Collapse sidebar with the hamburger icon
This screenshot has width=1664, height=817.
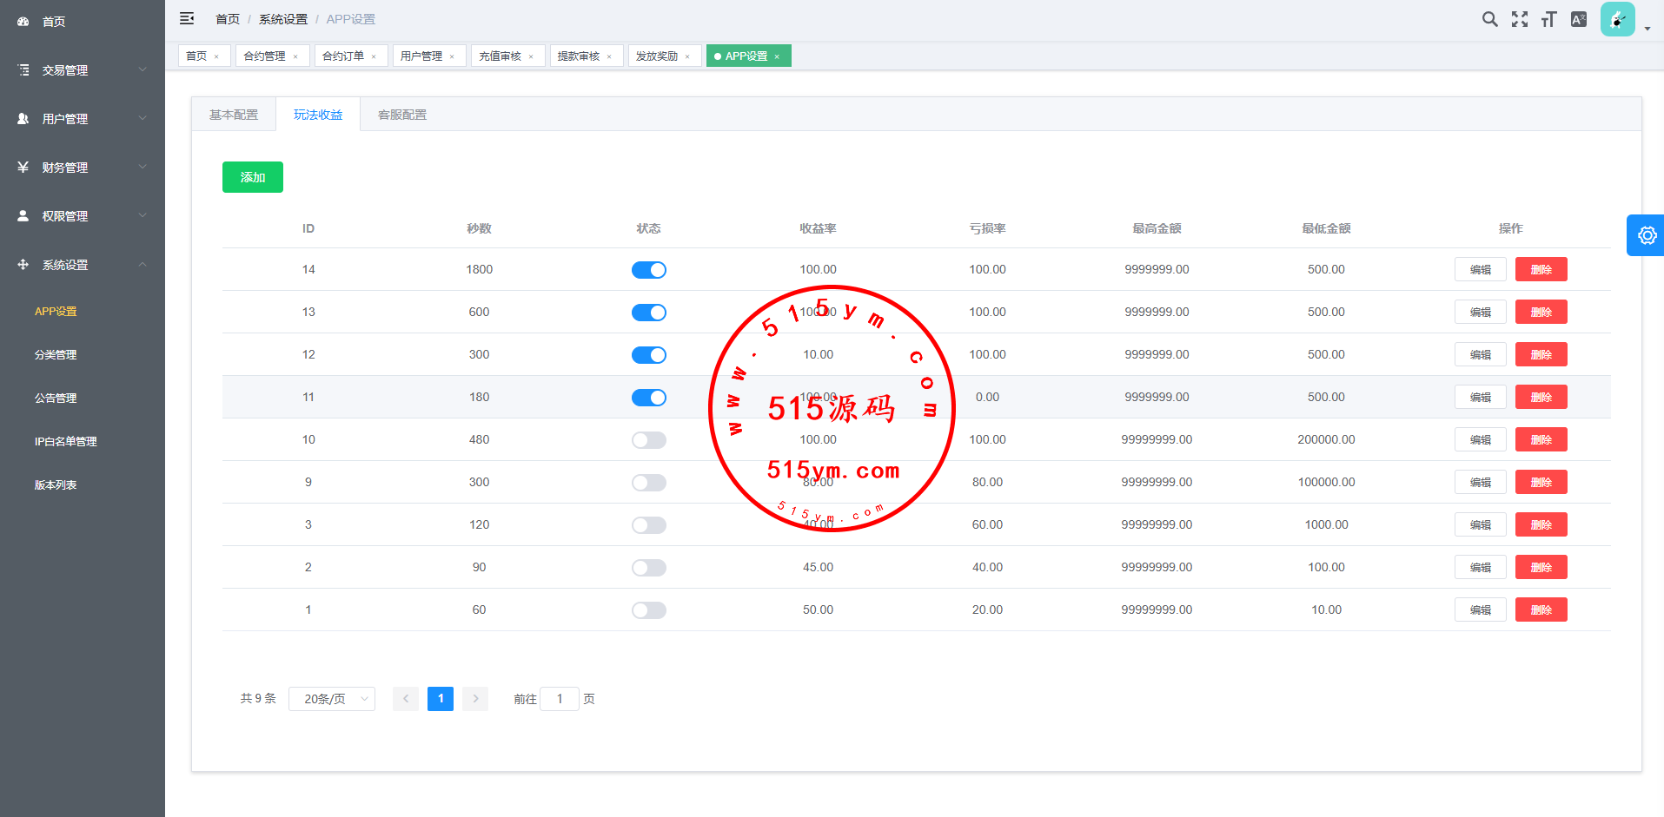click(187, 18)
